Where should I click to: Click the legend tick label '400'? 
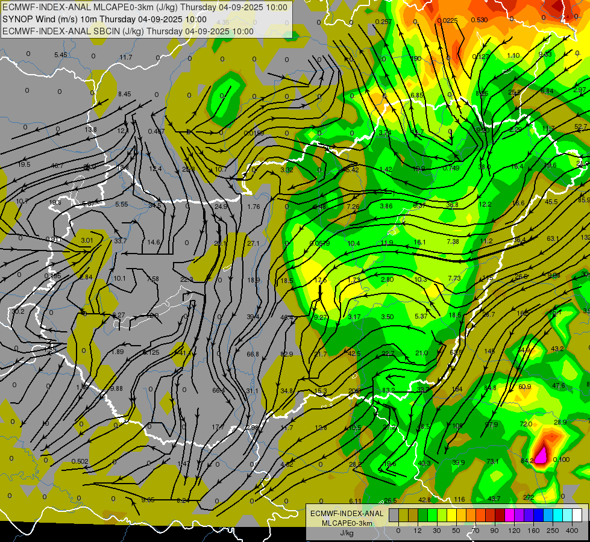click(x=572, y=531)
